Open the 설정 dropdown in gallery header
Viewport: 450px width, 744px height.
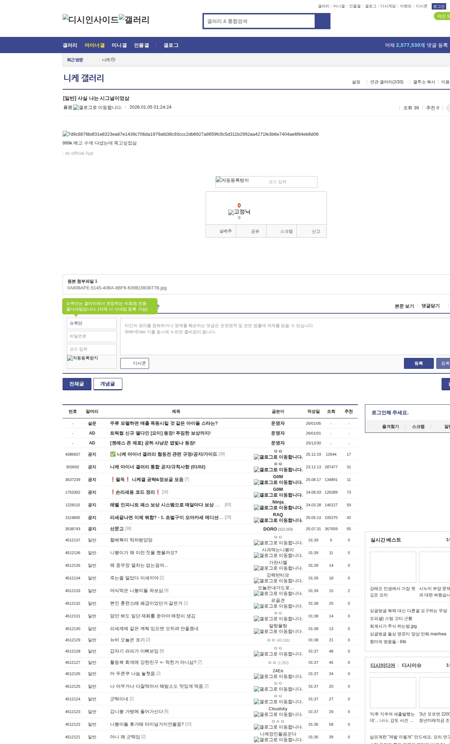pyautogui.click(x=356, y=82)
